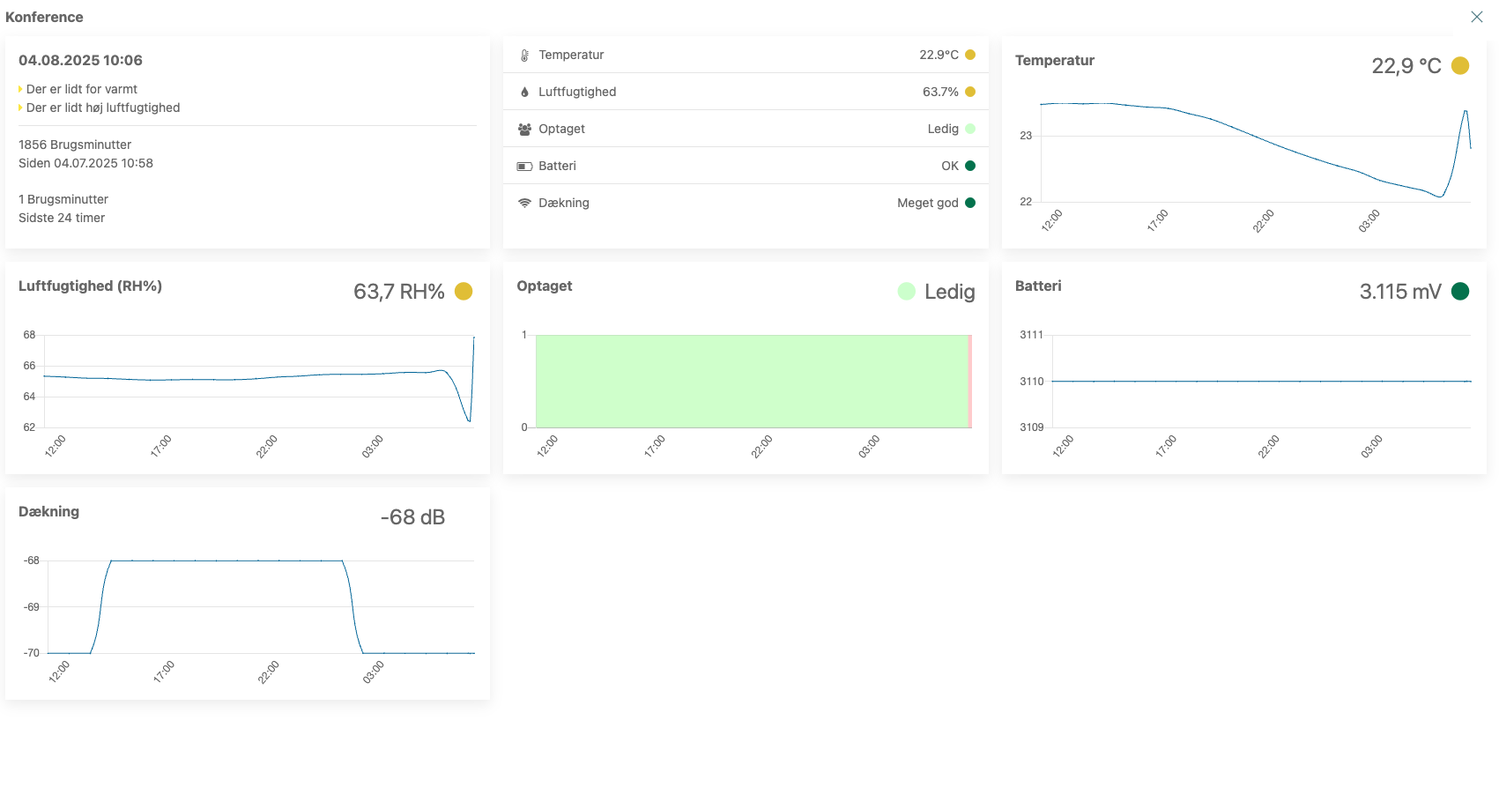Select the Temperatur row in status list
The height and width of the screenshot is (787, 1499).
tap(746, 55)
